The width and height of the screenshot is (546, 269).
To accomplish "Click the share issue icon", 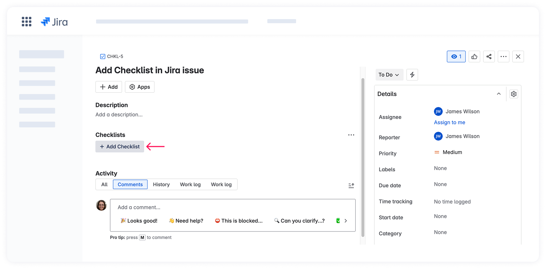I will 489,57.
